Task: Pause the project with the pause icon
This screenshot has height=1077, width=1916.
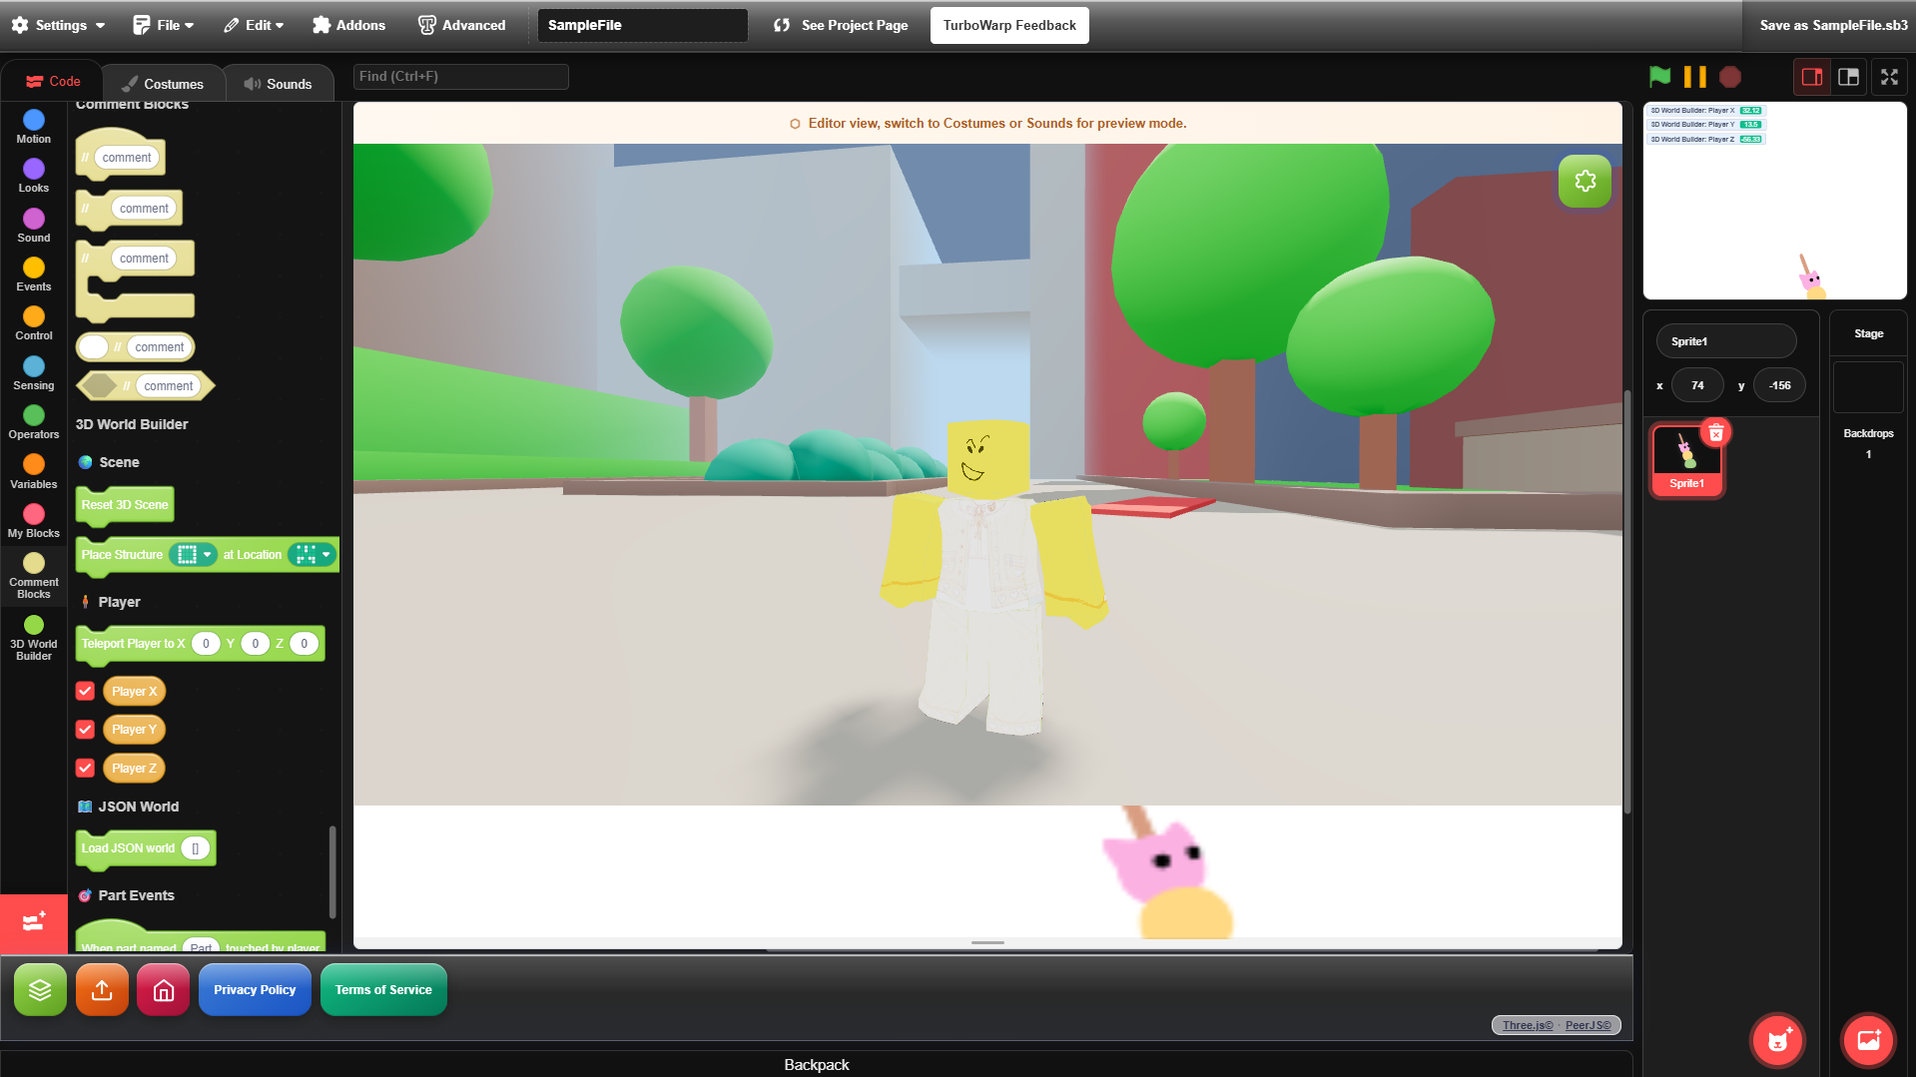Action: click(1694, 77)
